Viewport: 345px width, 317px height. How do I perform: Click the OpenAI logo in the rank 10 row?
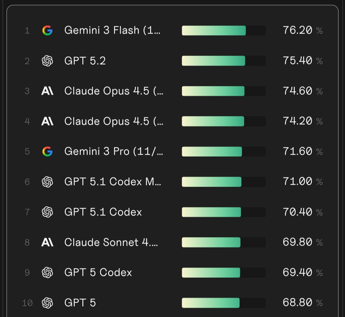point(47,303)
